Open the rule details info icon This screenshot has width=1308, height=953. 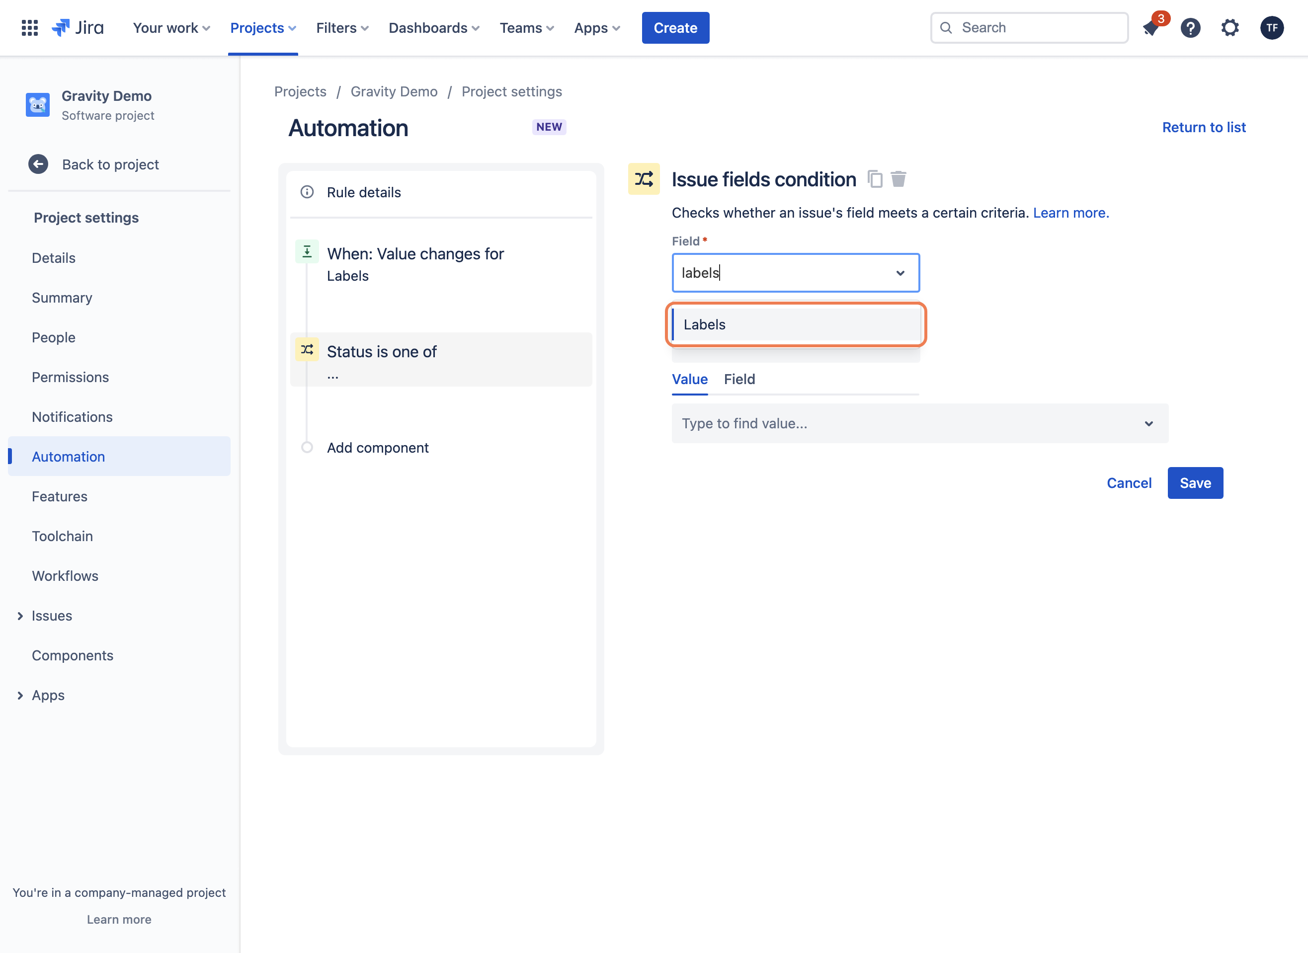(307, 192)
